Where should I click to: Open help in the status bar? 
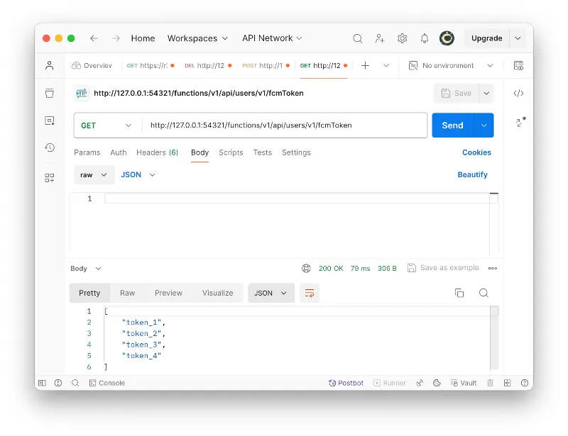click(524, 383)
